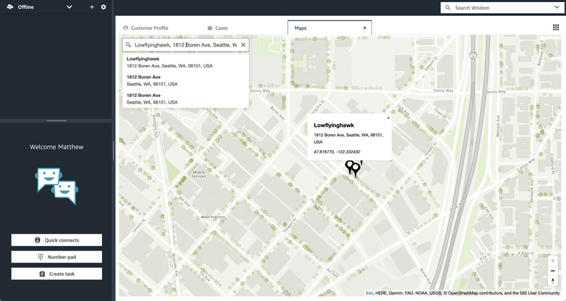Zoom out on the map

click(x=553, y=271)
